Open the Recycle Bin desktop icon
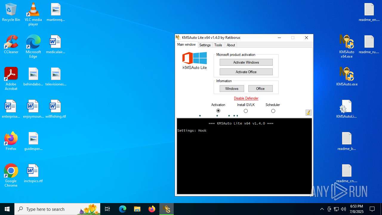 click(11, 13)
